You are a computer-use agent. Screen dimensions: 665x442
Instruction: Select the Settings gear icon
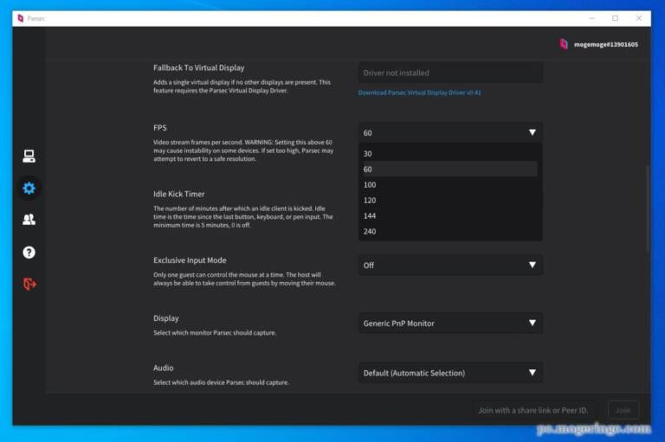[x=29, y=188]
